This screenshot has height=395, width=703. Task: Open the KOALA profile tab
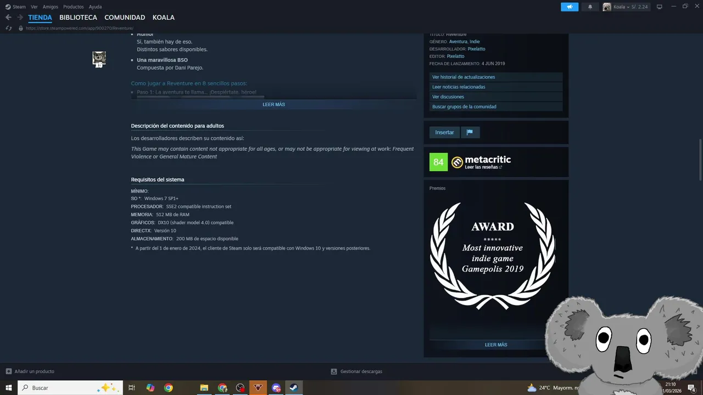[164, 18]
